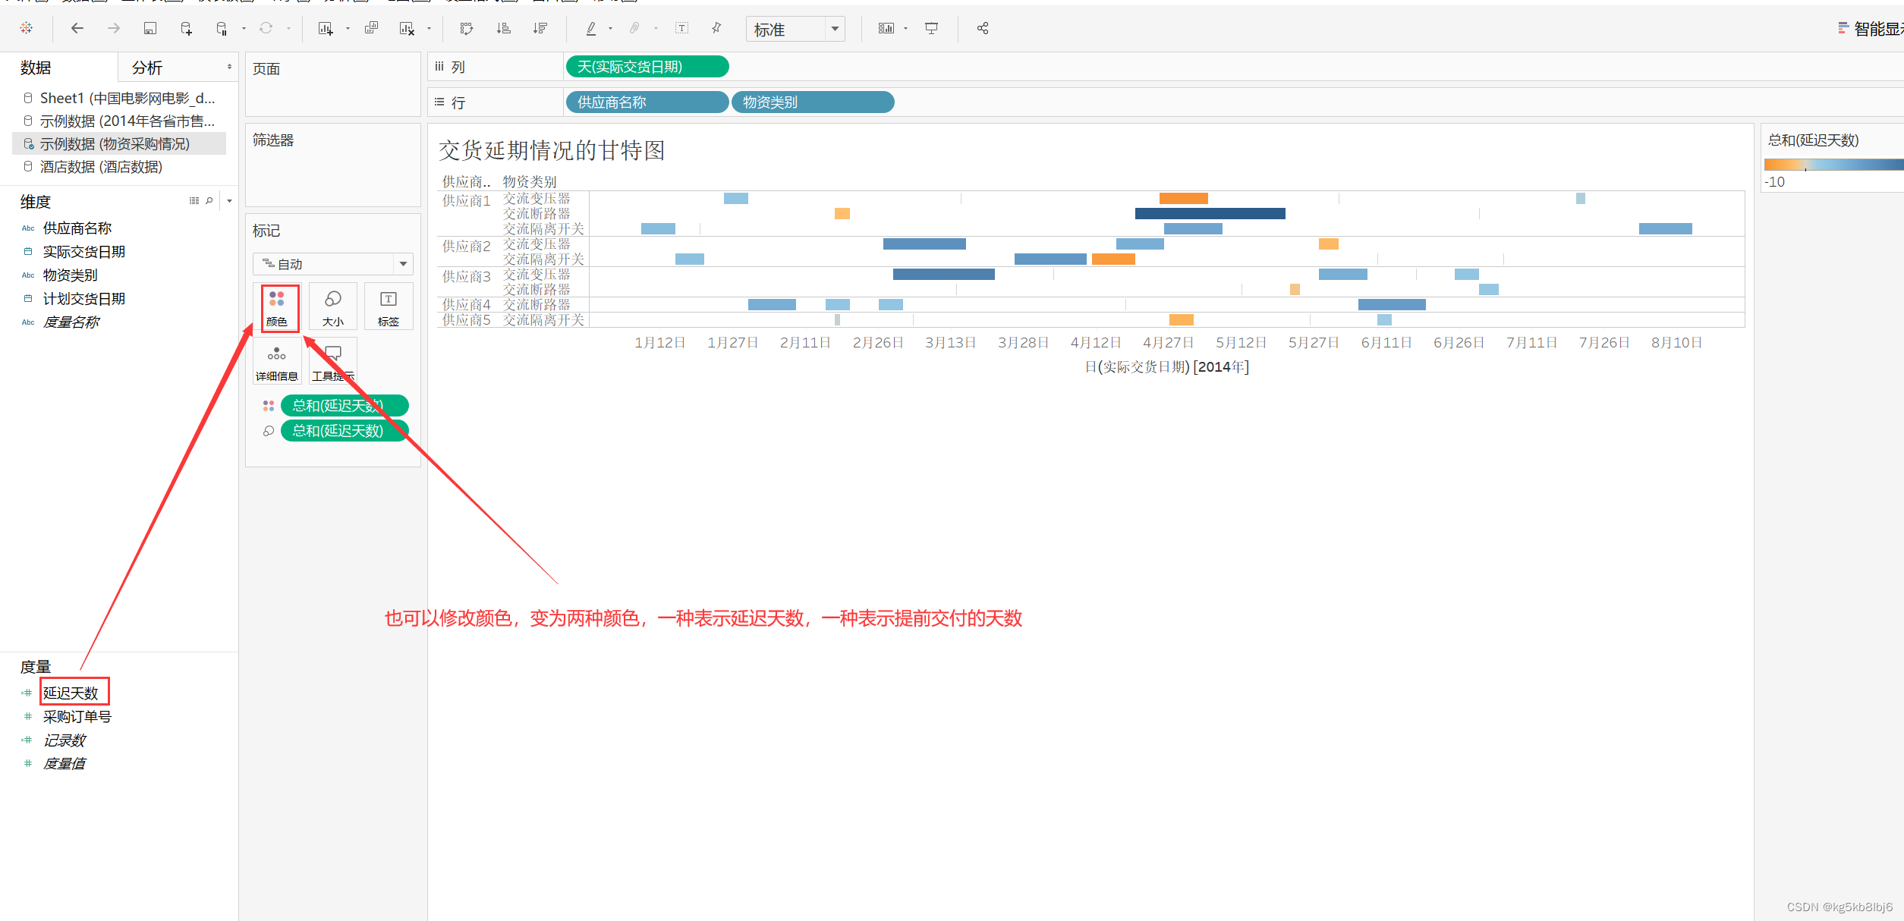Click the 工具提示 (Tooltip) marks button
This screenshot has height=921, width=1904.
332,362
